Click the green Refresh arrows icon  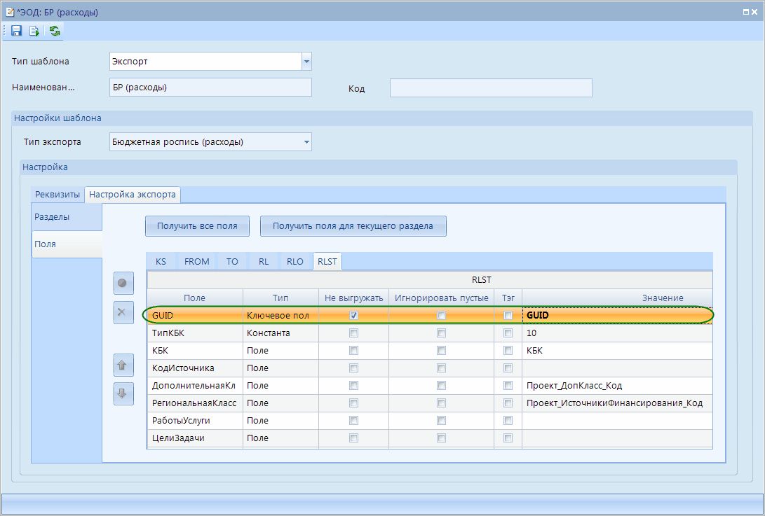55,31
